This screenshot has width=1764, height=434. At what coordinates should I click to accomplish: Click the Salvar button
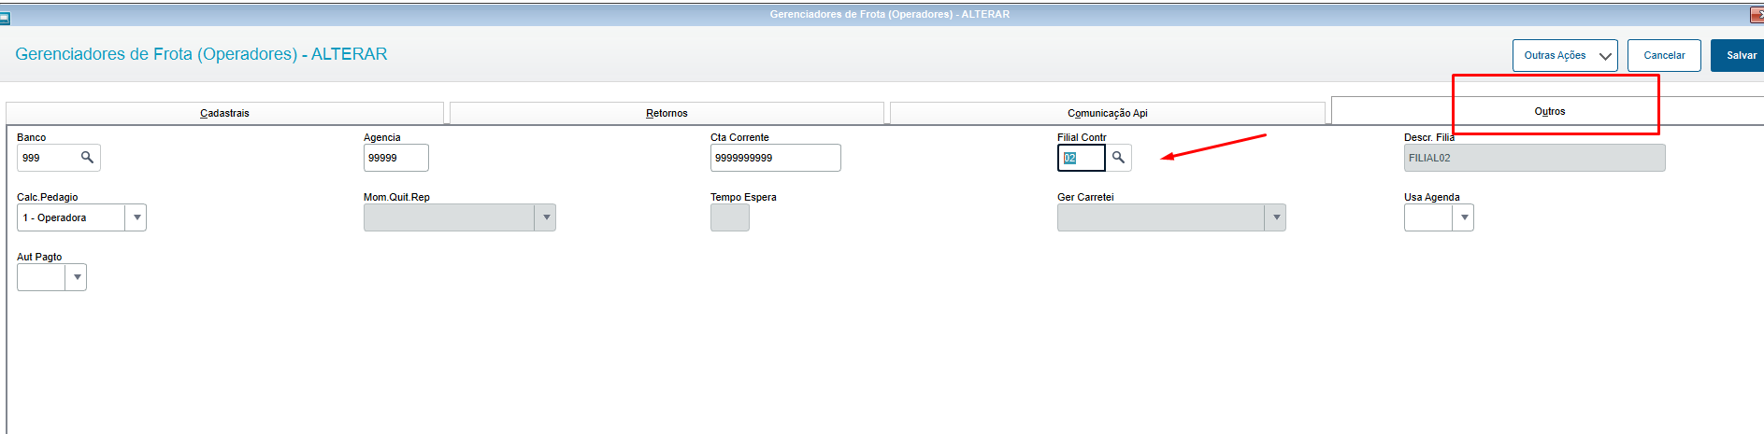point(1740,55)
